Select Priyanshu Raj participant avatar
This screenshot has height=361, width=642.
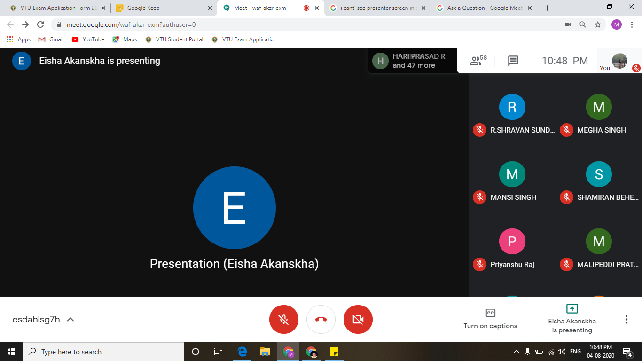[x=512, y=242]
